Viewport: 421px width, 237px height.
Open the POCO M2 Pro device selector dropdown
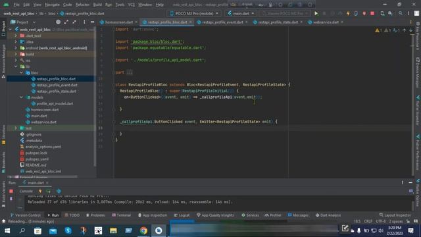point(194,13)
